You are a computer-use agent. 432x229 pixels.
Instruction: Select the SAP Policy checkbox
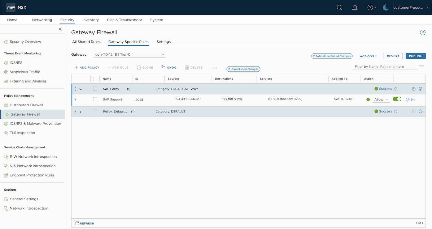pos(95,89)
